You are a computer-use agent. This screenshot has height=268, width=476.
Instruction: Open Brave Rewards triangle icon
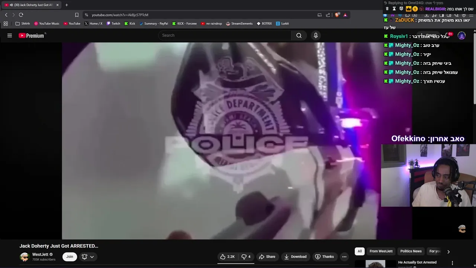pos(345,15)
